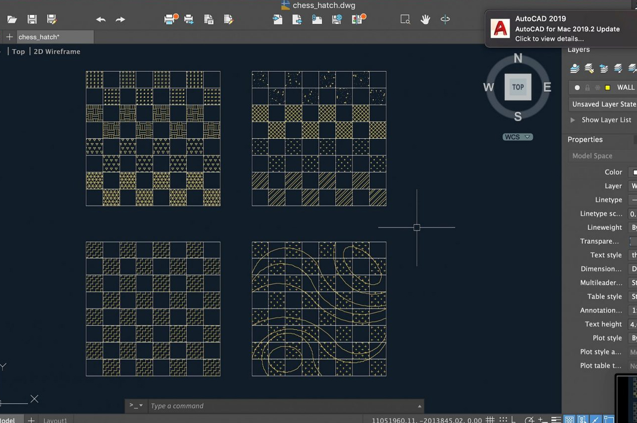Expand the Show Layer List triangle
Screen dimensions: 637x423
pos(572,120)
